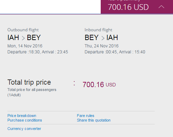Click the 700.16 USD total price amount
The height and width of the screenshot is (137, 173).
coord(99,85)
